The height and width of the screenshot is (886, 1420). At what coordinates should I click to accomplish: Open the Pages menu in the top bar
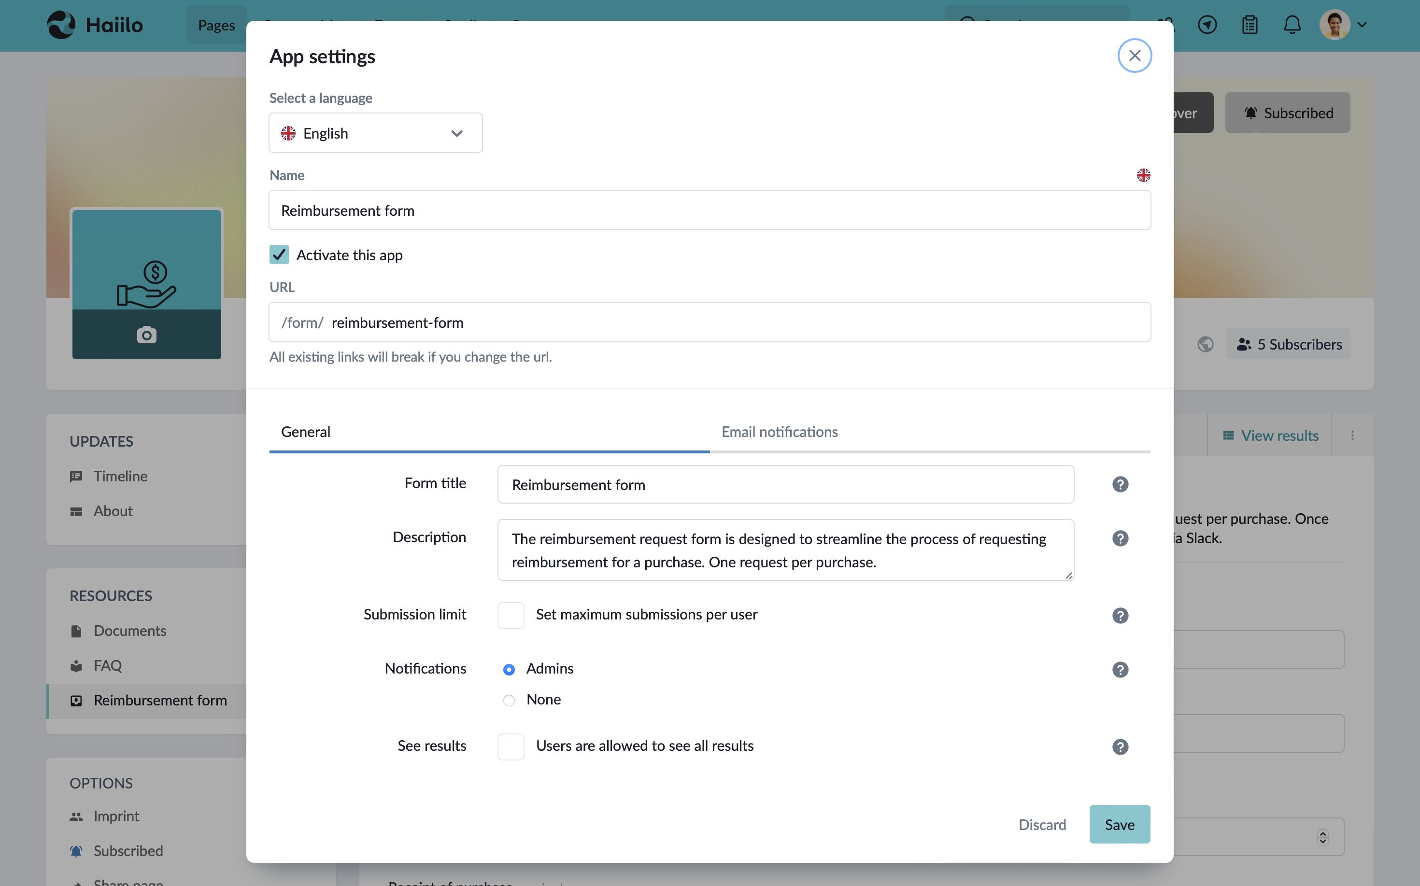[216, 25]
